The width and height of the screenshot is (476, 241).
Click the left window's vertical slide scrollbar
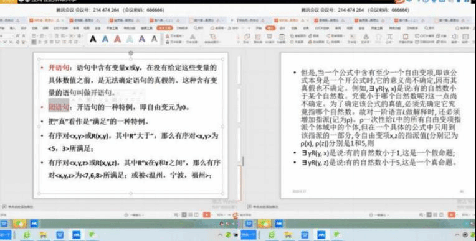tap(243, 161)
